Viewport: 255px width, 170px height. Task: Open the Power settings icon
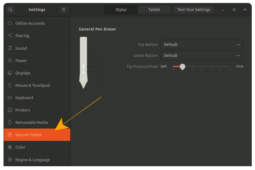[10, 60]
